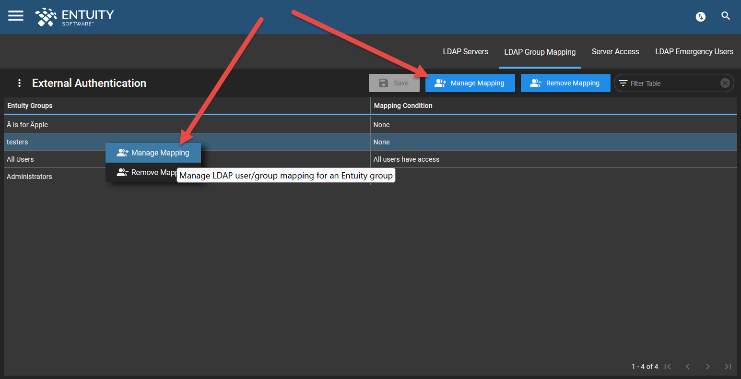Click the data transfer status icon
Image resolution: width=741 pixels, height=379 pixels.
[701, 17]
